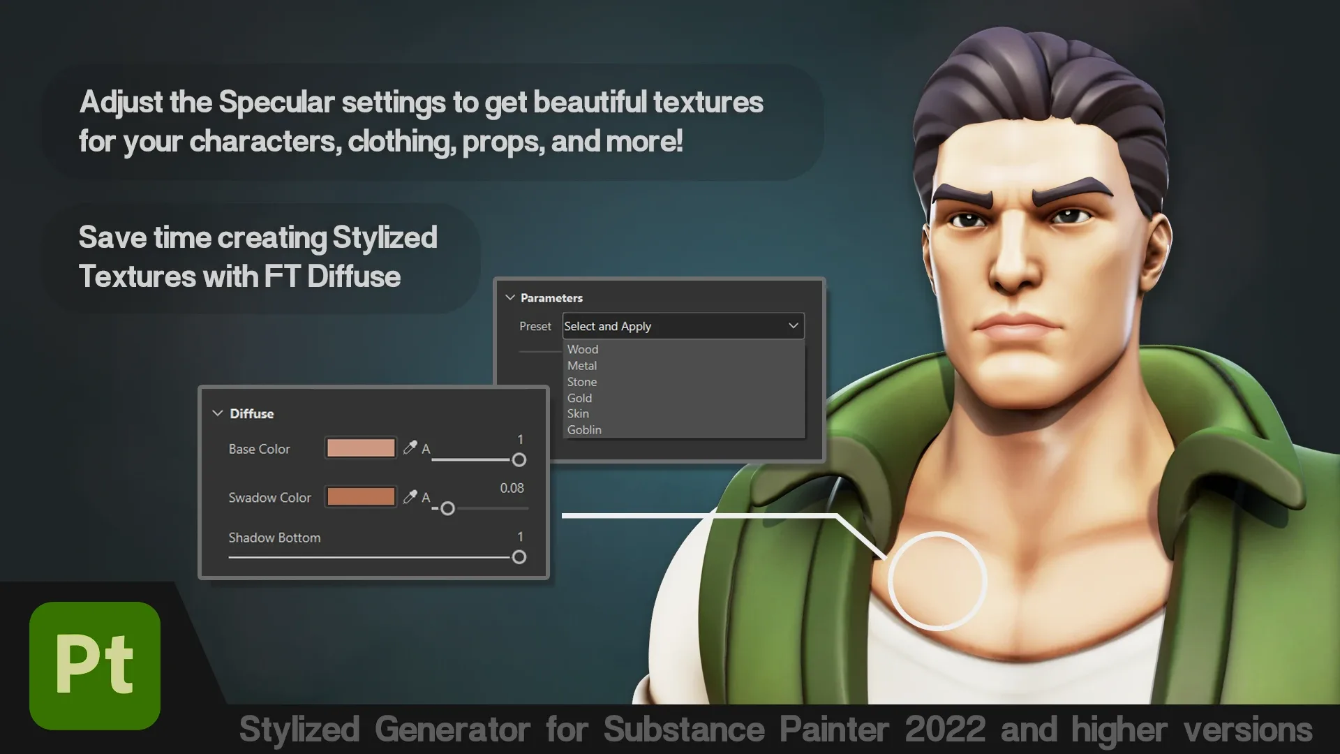
Task: Select the Metal preset
Action: [581, 365]
